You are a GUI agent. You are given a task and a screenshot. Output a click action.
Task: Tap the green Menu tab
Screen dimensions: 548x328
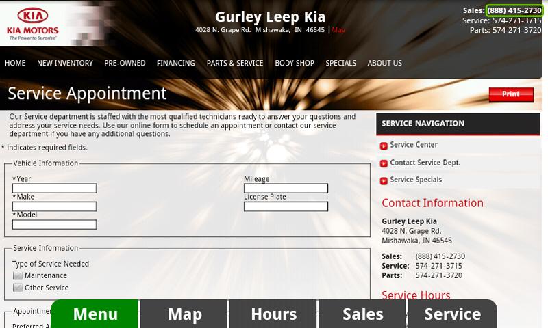click(95, 314)
